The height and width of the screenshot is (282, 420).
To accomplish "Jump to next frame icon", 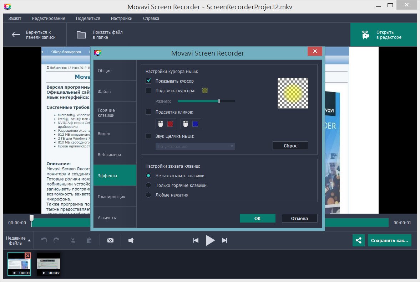I will (x=224, y=240).
